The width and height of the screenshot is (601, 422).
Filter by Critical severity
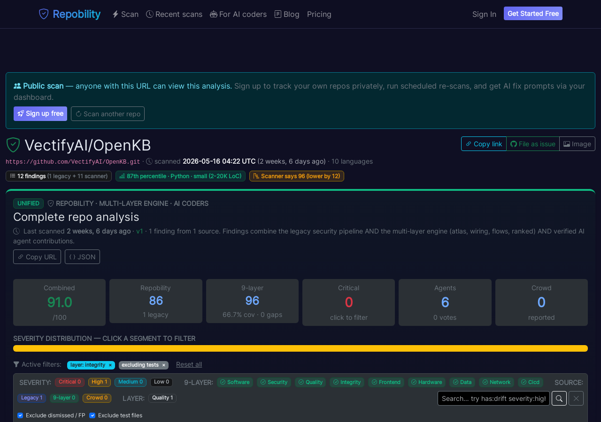point(69,382)
